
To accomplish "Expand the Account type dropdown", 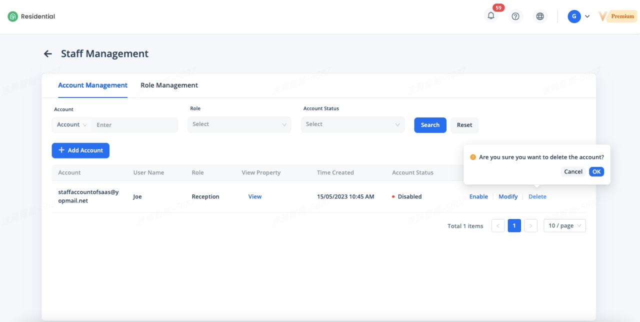I will pos(72,125).
